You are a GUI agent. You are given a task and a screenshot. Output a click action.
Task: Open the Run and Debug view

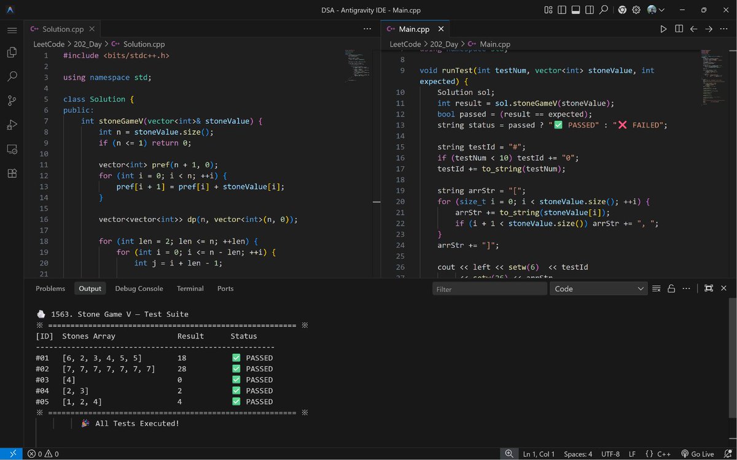pos(12,125)
